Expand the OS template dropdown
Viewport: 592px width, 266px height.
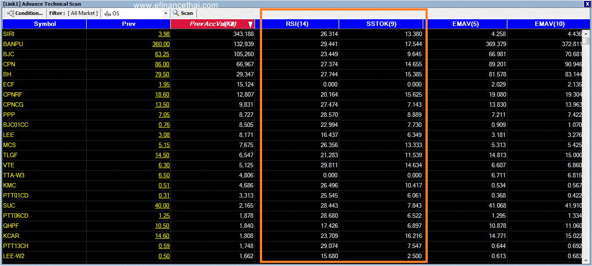tap(166, 14)
